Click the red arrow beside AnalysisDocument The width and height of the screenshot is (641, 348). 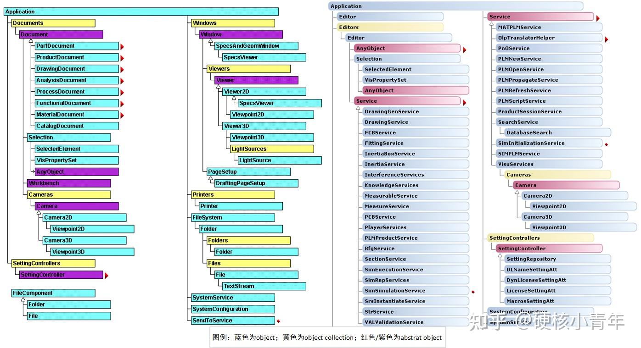click(x=122, y=81)
